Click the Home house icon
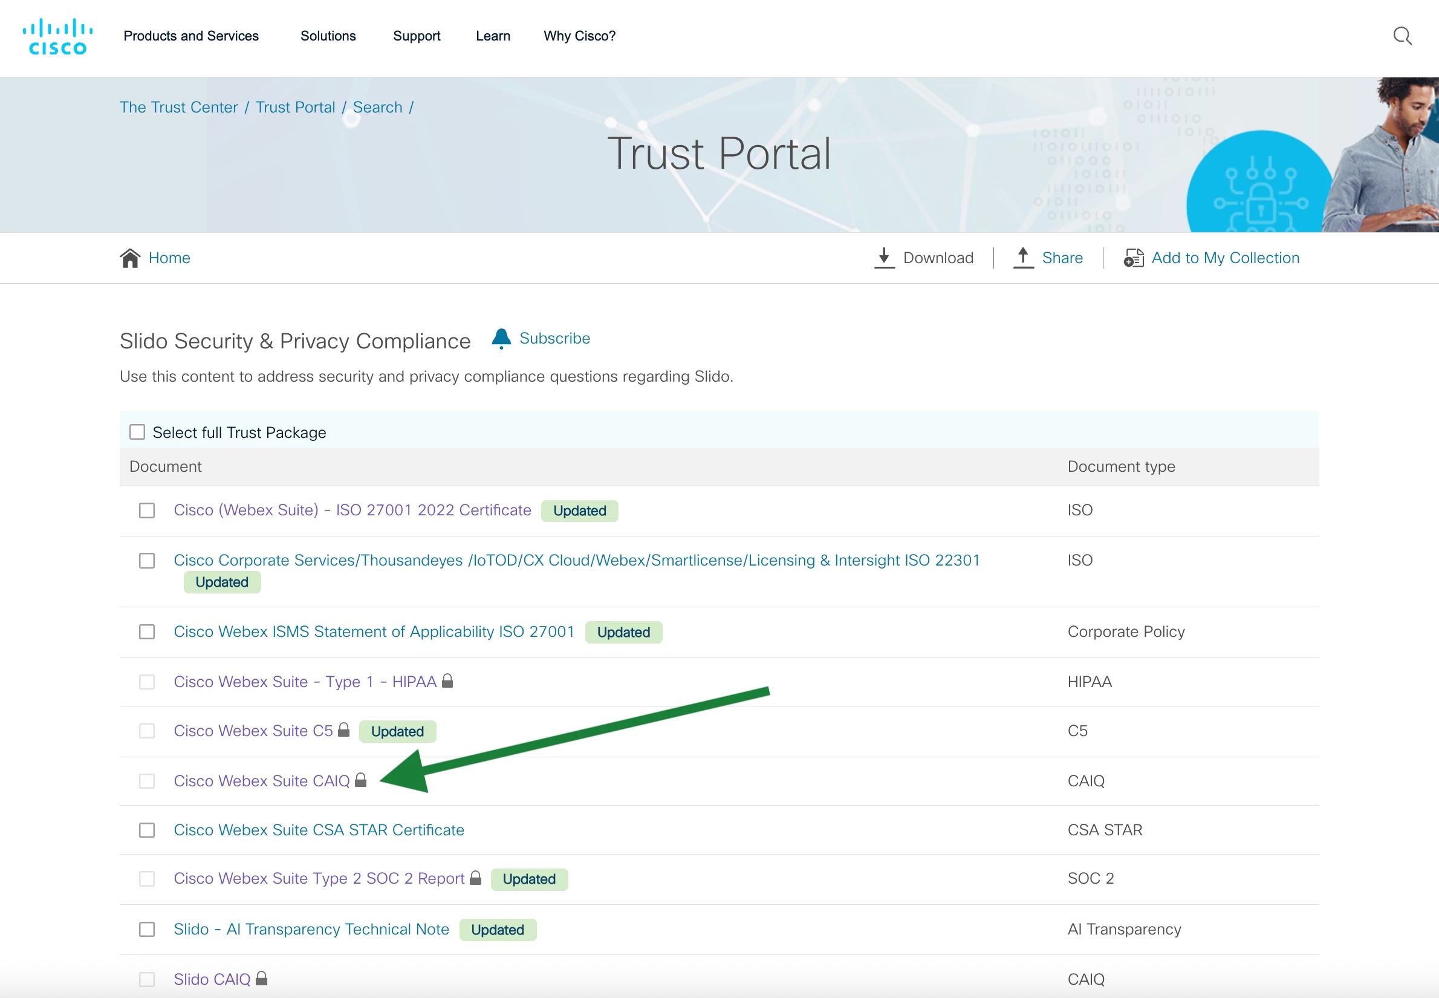This screenshot has height=998, width=1439. (130, 258)
